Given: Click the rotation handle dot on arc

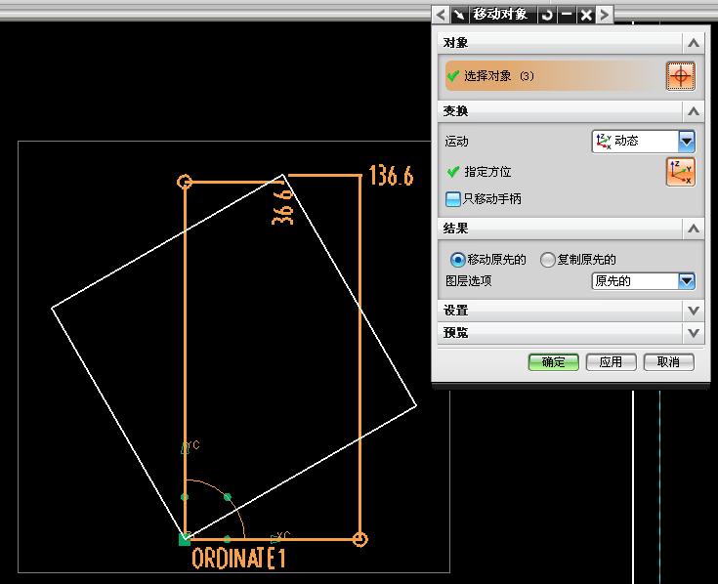Looking at the screenshot, I should tap(227, 496).
